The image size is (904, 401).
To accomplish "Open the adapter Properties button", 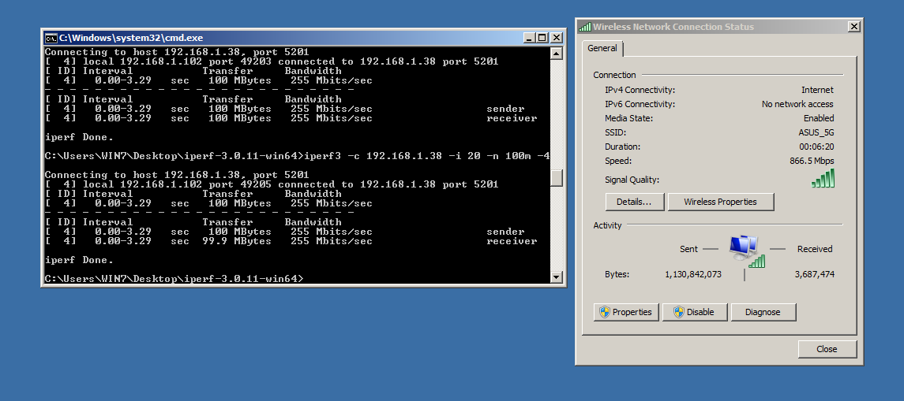I will [x=626, y=312].
